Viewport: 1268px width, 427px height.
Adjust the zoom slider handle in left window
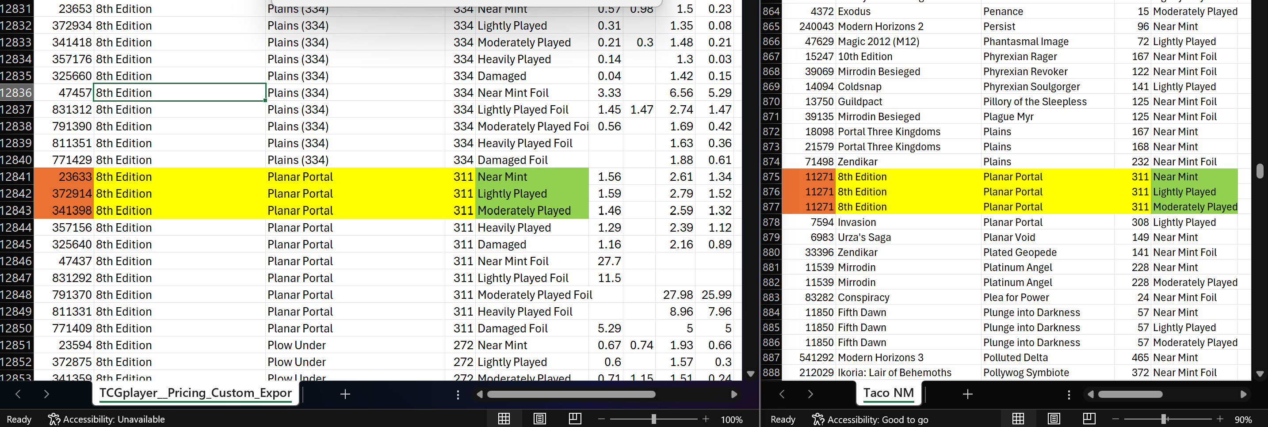pos(653,419)
